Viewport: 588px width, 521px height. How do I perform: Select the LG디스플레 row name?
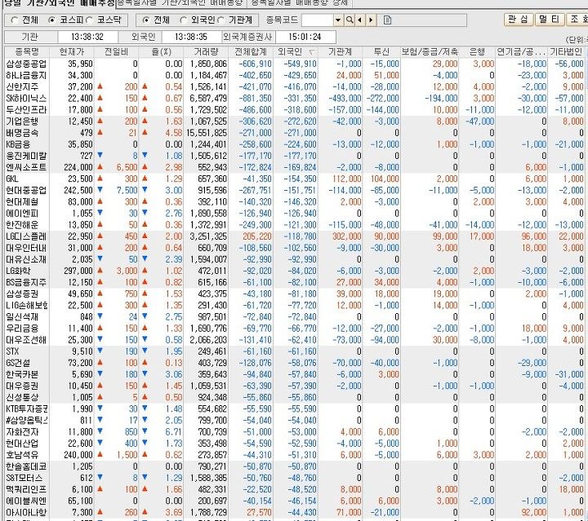tap(26, 236)
